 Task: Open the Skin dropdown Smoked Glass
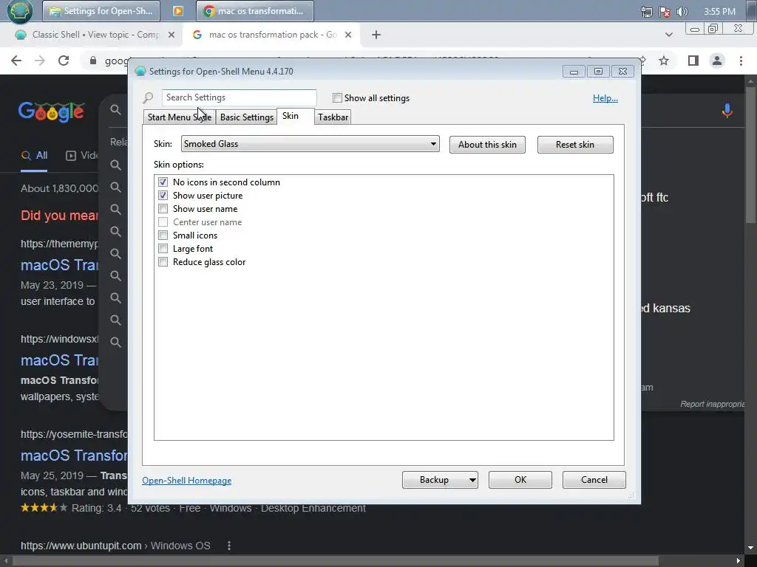(x=310, y=144)
